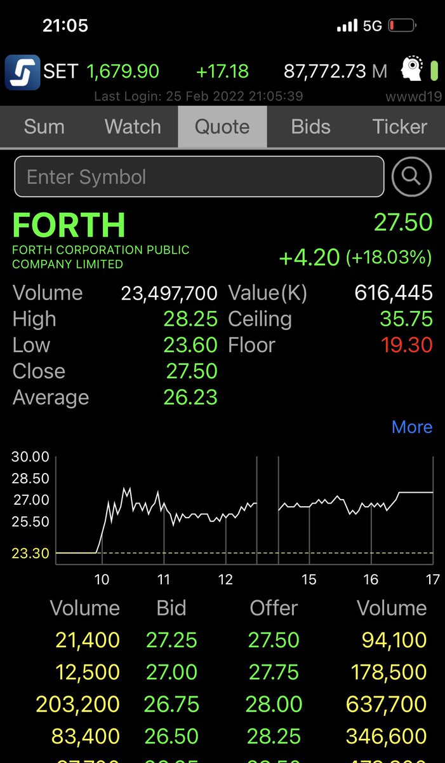Tap the Volume value 23,497,700
The width and height of the screenshot is (445, 763).
(x=169, y=293)
